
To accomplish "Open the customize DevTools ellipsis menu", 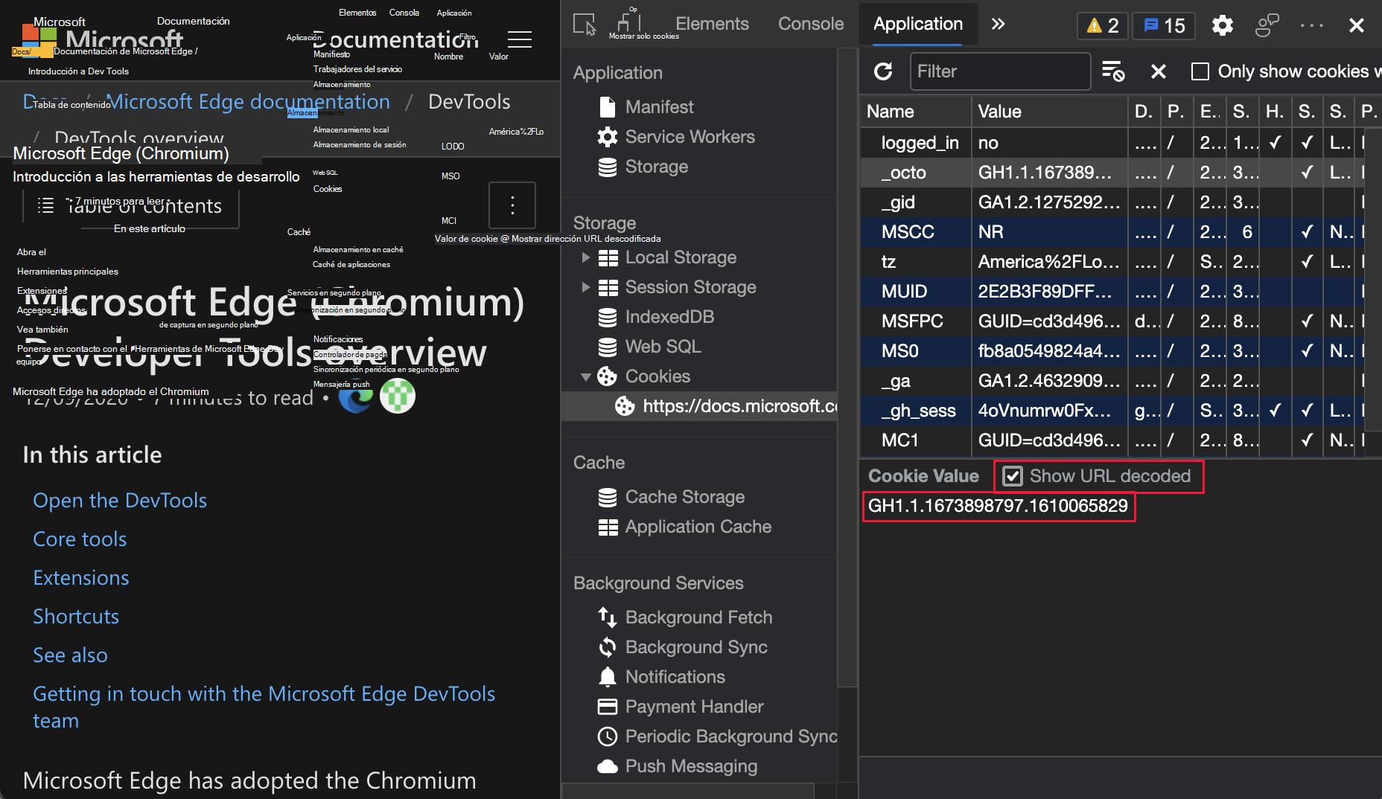I will [1312, 25].
